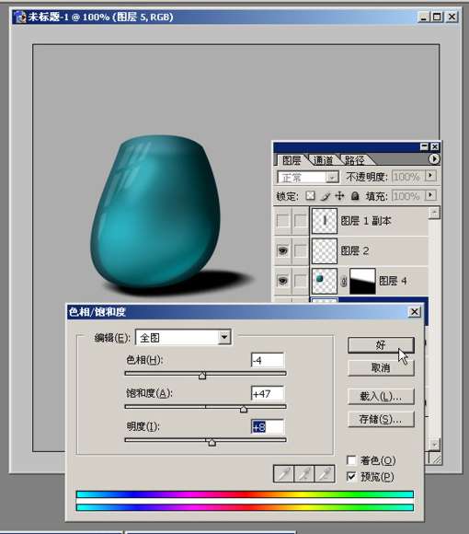Click the 填充 100% field
Viewport: 469px width, 534px height.
click(407, 196)
